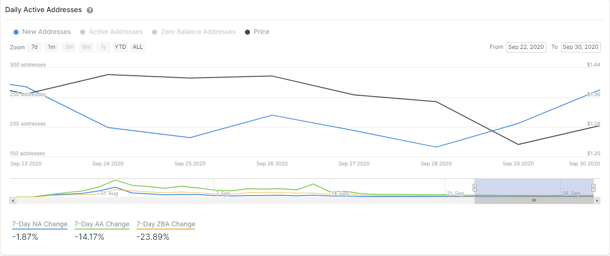Click the help question mark icon
This screenshot has width=610, height=256.
pos(90,10)
